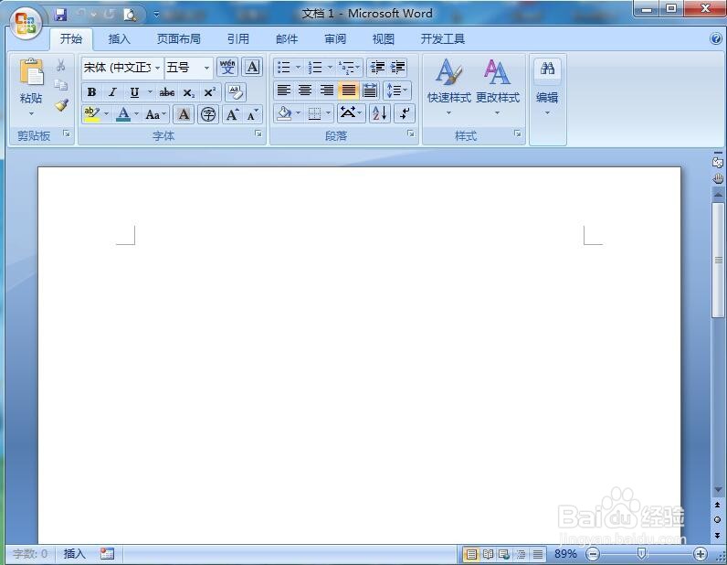Open 更改样式 Change Styles menu
This screenshot has width=727, height=565.
(x=498, y=87)
